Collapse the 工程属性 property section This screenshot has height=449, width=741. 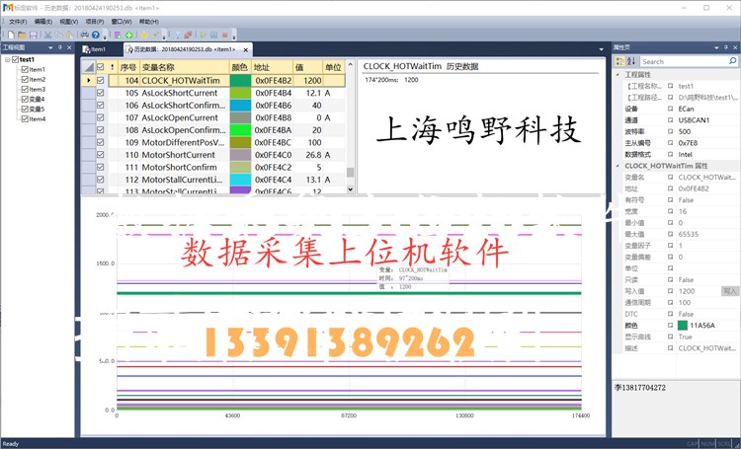pyautogui.click(x=618, y=75)
